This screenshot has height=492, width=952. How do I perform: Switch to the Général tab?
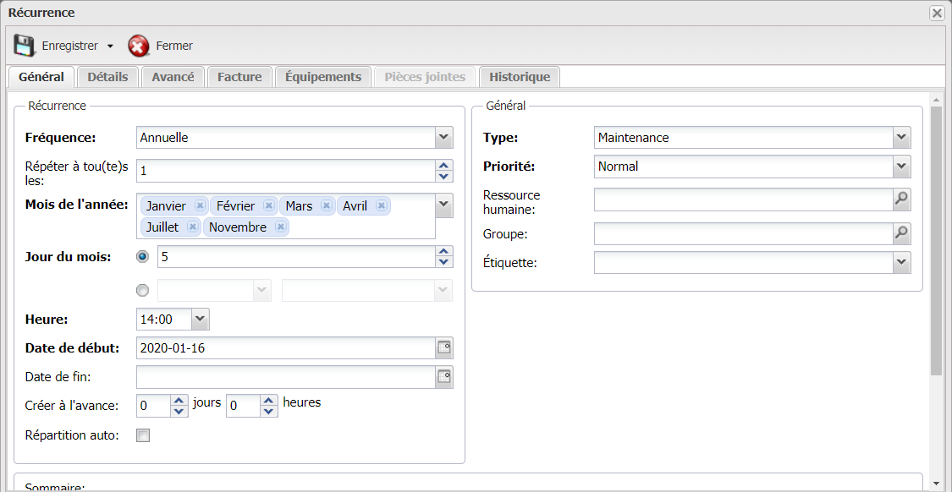[41, 77]
